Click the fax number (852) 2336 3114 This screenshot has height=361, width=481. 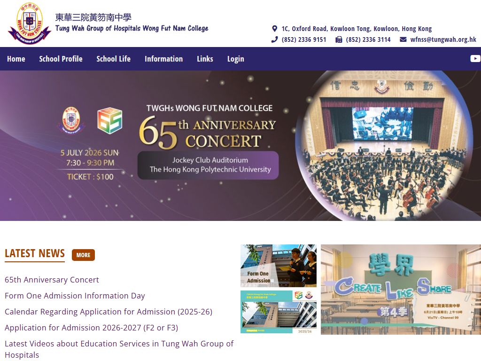[x=368, y=39]
